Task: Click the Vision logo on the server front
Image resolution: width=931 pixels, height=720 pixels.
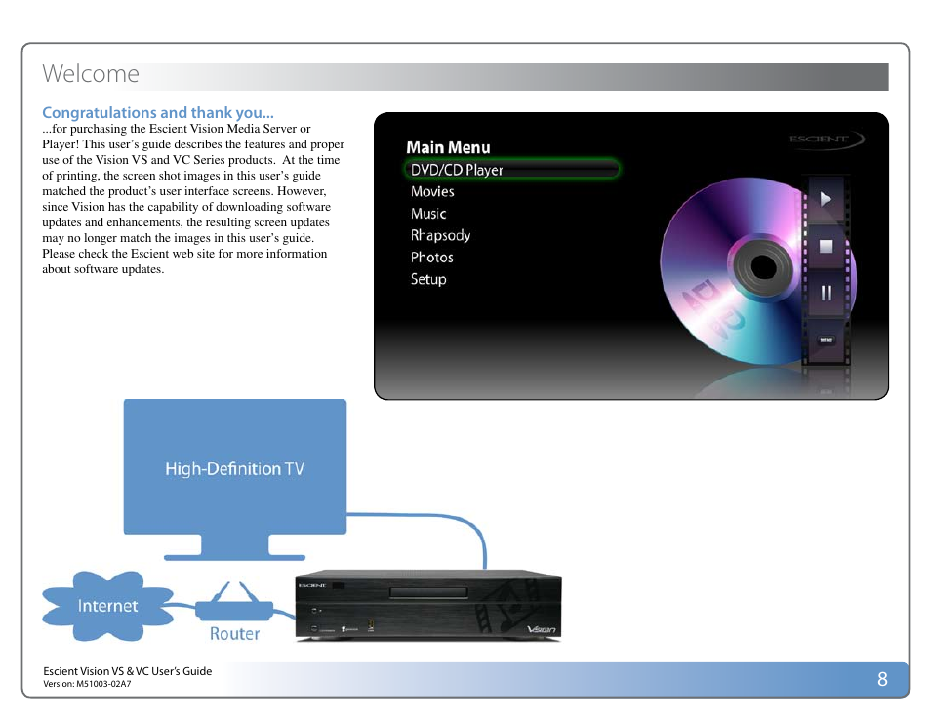Action: coord(541,629)
